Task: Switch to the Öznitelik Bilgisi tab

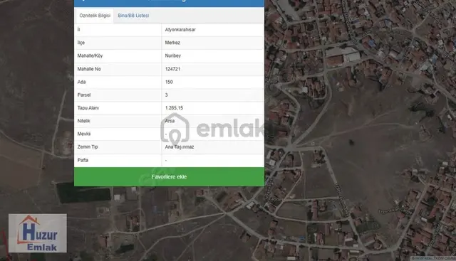Action: [95, 16]
